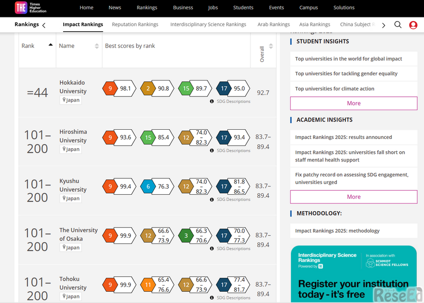Open the Home menu item
The image size is (424, 303).
click(x=87, y=8)
